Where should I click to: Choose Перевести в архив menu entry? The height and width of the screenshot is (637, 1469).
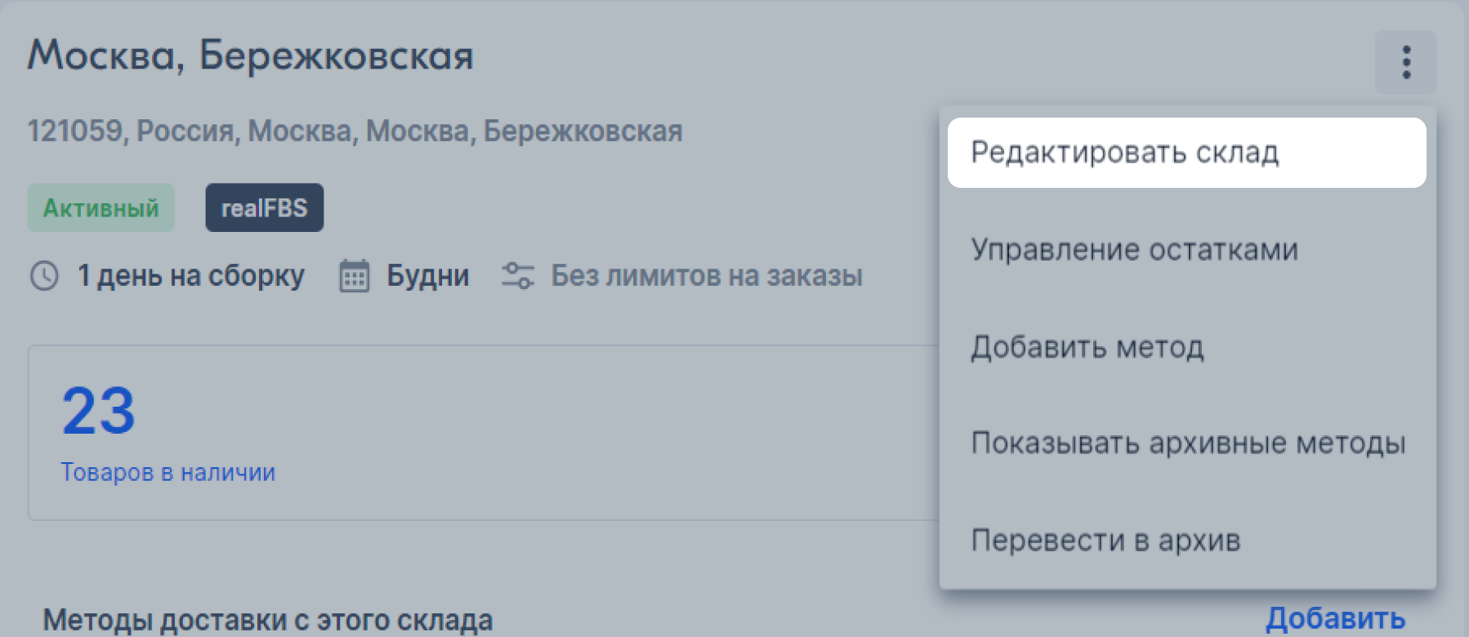click(x=1187, y=541)
